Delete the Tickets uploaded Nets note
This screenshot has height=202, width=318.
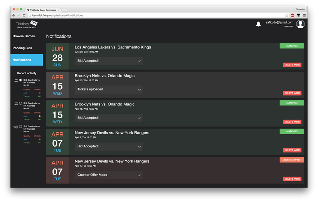click(292, 93)
